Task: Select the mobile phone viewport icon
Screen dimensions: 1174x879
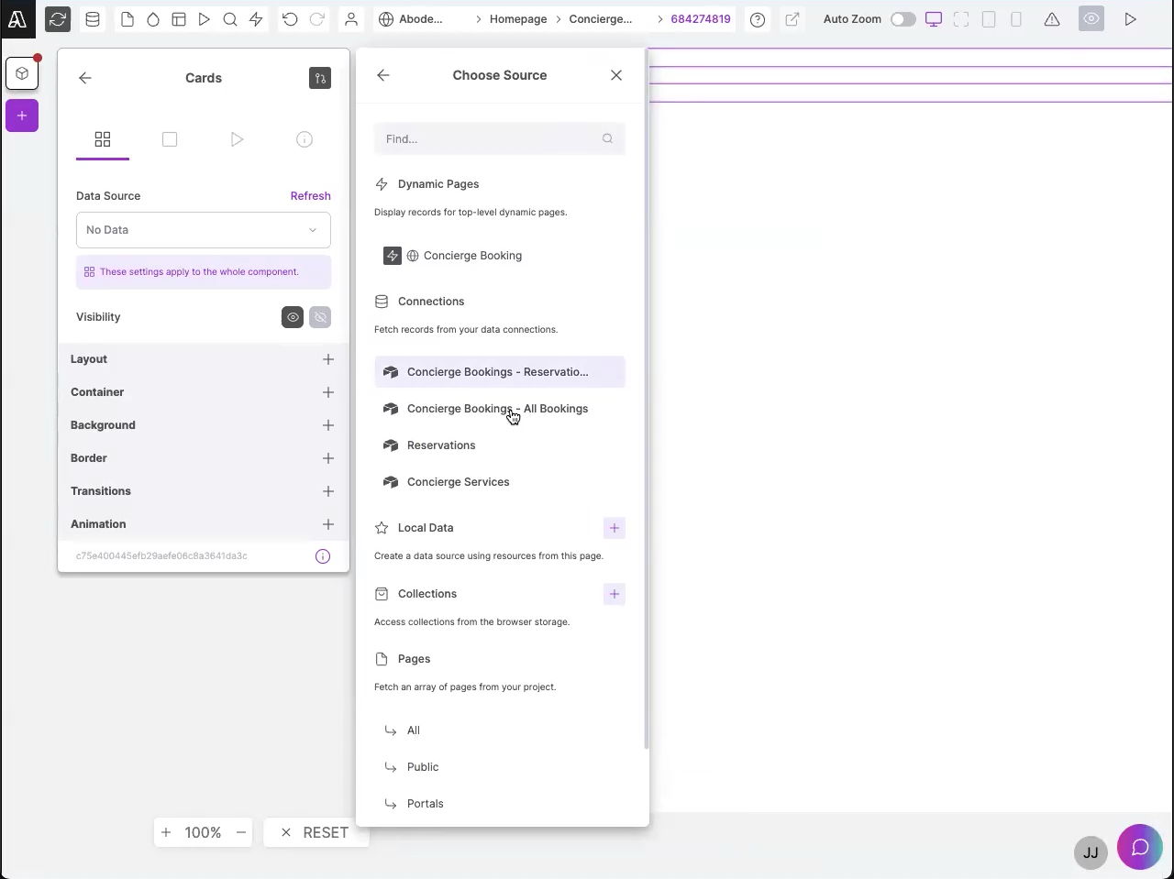Action: [1016, 19]
